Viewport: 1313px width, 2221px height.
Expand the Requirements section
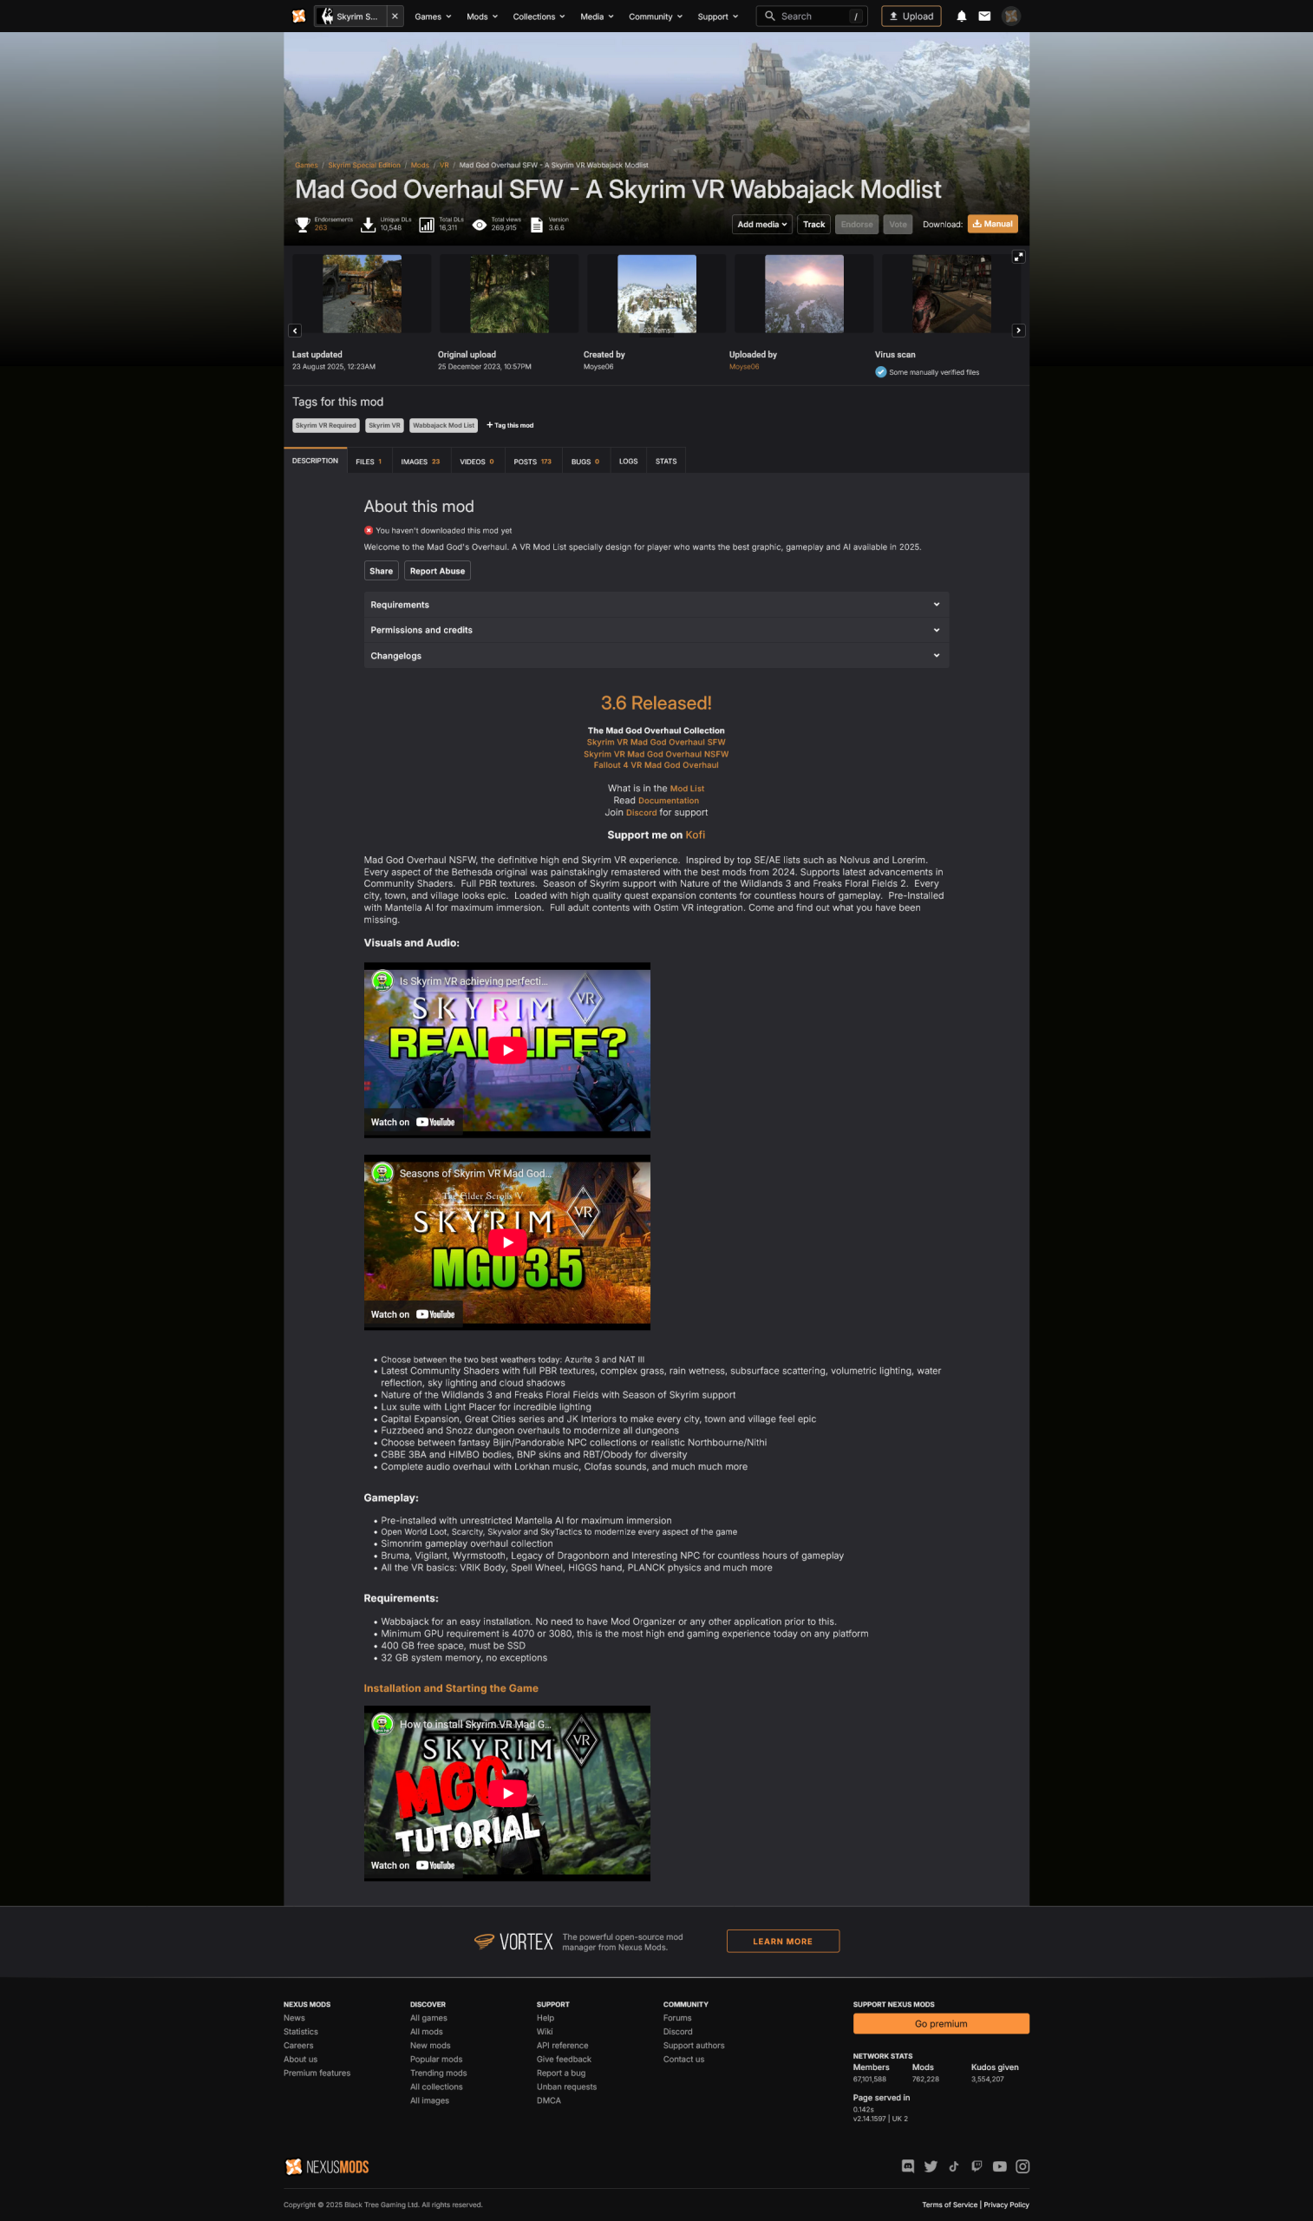[x=656, y=605]
